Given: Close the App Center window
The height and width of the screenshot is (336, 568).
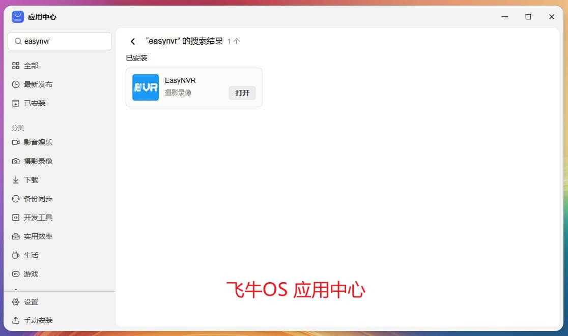Looking at the screenshot, I should pyautogui.click(x=551, y=17).
